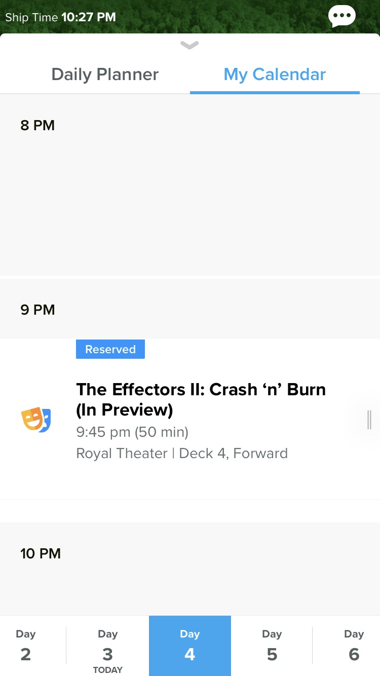Go to Day 2
This screenshot has width=380, height=676.
tap(26, 646)
